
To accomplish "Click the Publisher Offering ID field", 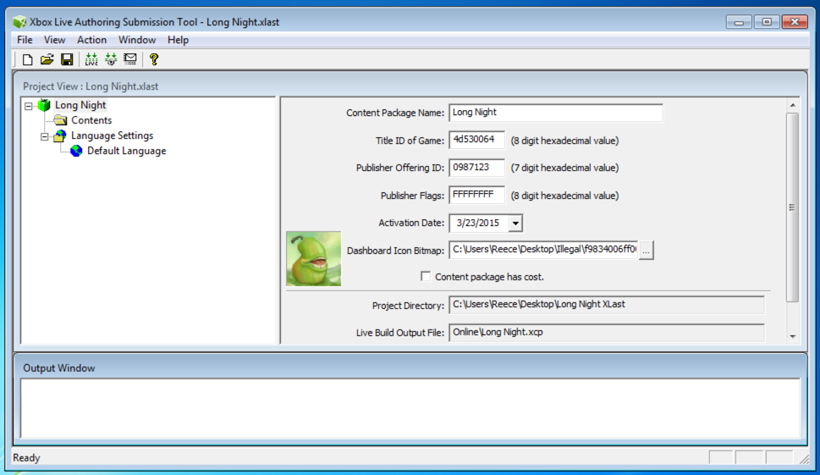I will pos(476,168).
